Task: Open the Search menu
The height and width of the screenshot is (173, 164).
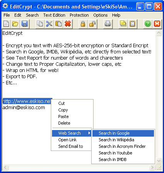Action: [x=32, y=15]
